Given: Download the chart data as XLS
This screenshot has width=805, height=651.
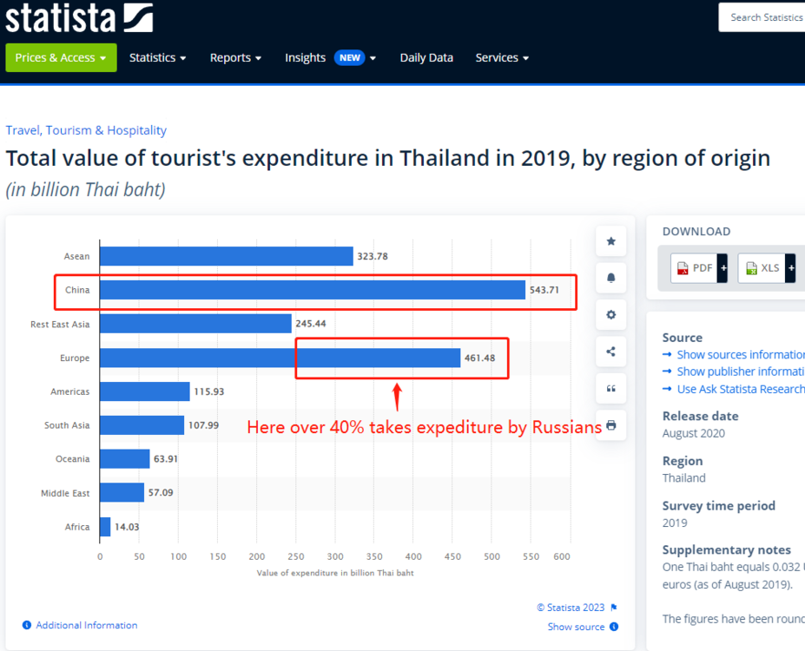Looking at the screenshot, I should point(767,268).
